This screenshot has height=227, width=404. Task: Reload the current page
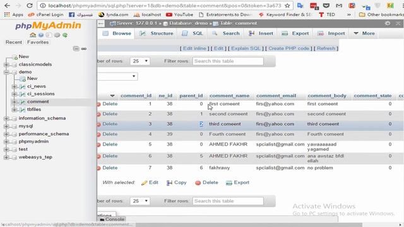[30, 6]
